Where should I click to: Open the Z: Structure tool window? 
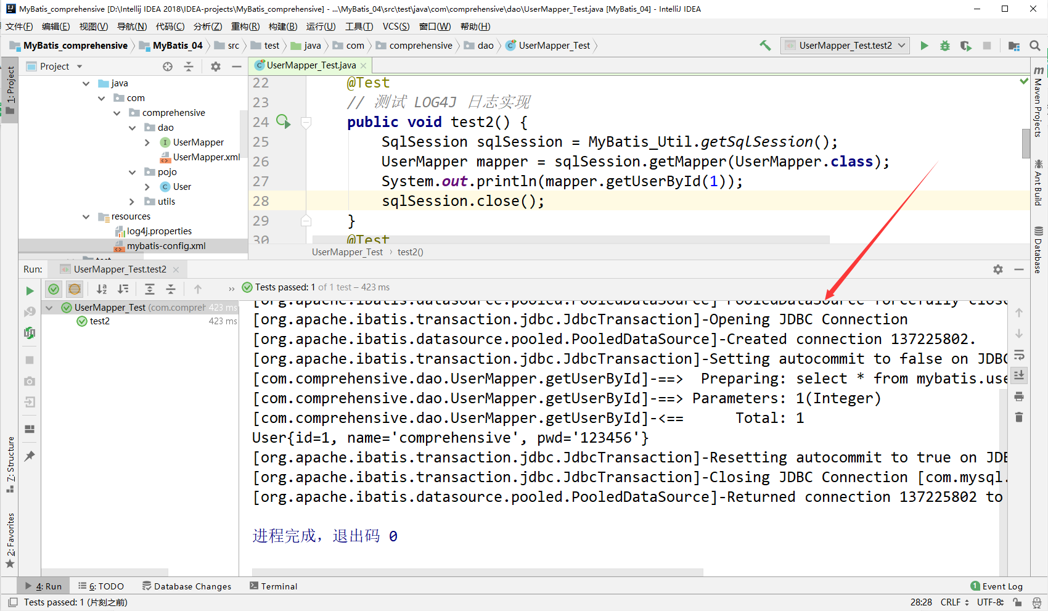point(10,464)
